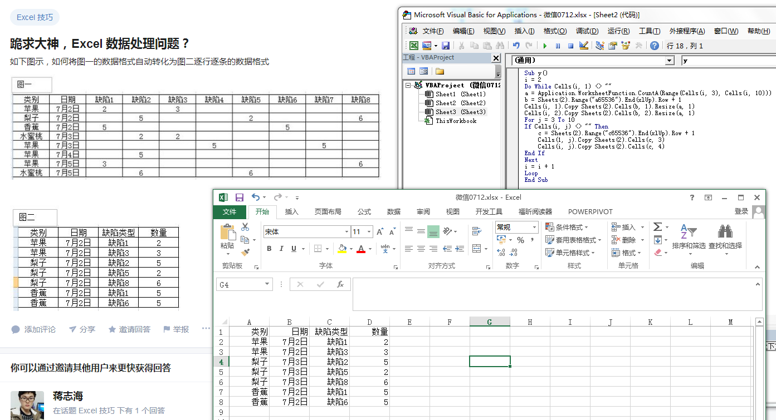Click the Wrap Text icon in Excel alignment group

point(476,231)
